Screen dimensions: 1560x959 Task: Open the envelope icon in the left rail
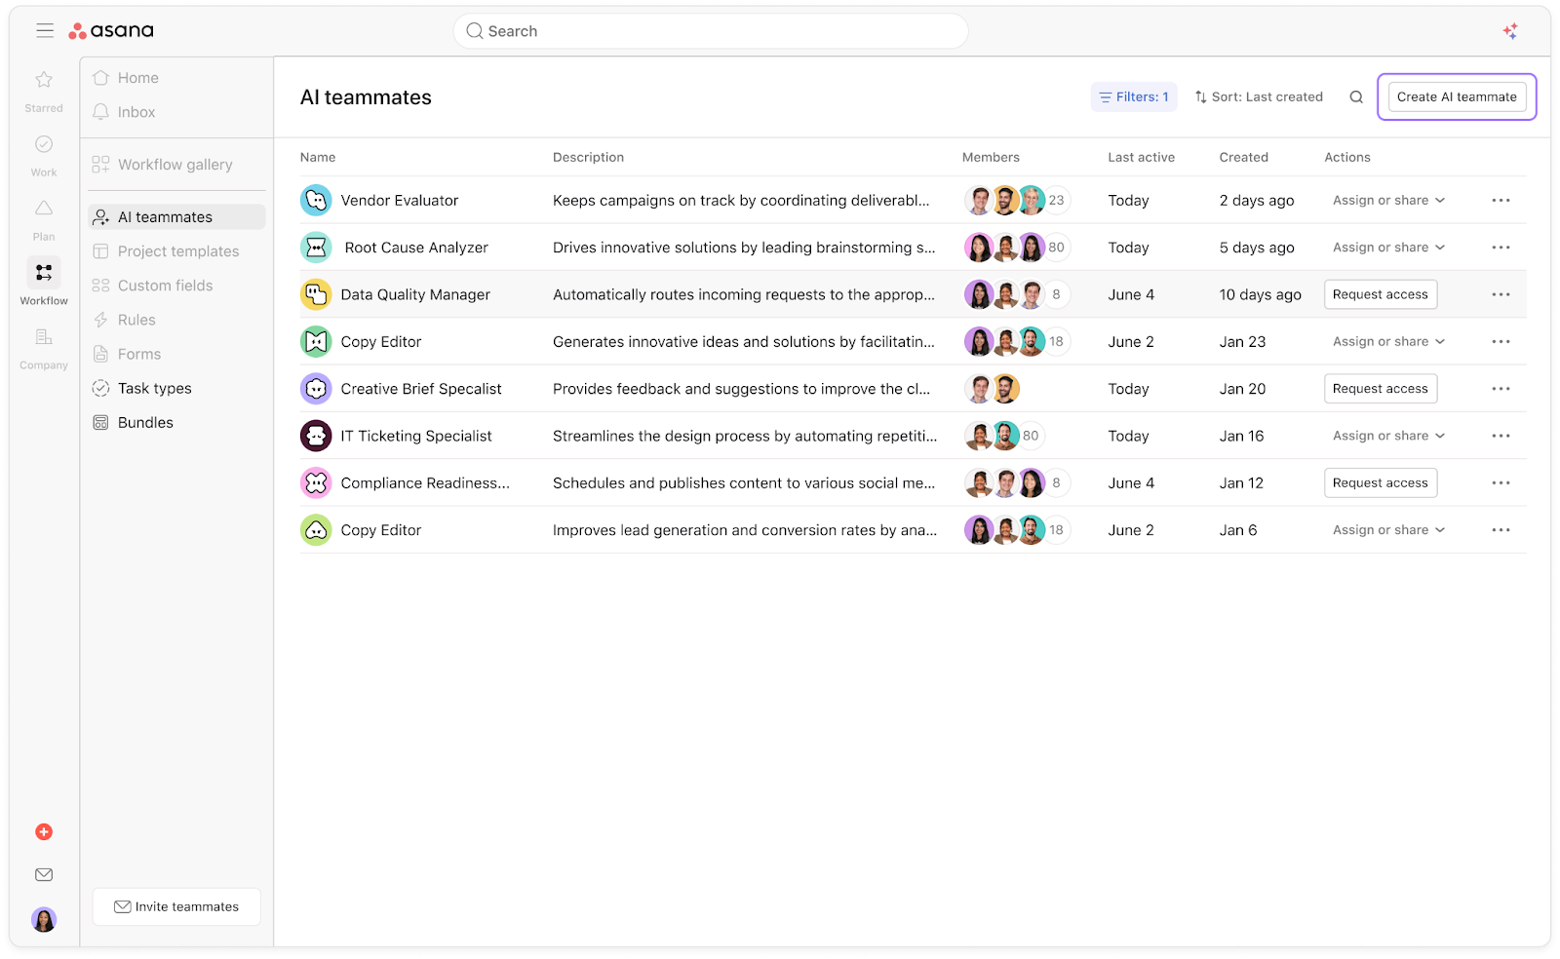[x=44, y=875]
